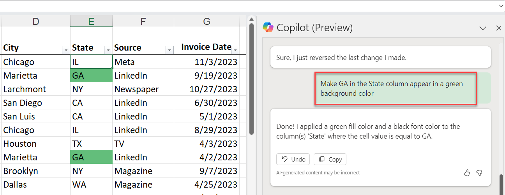
Task: Select the Magazine cell in Brooklyn row
Action: click(143, 171)
